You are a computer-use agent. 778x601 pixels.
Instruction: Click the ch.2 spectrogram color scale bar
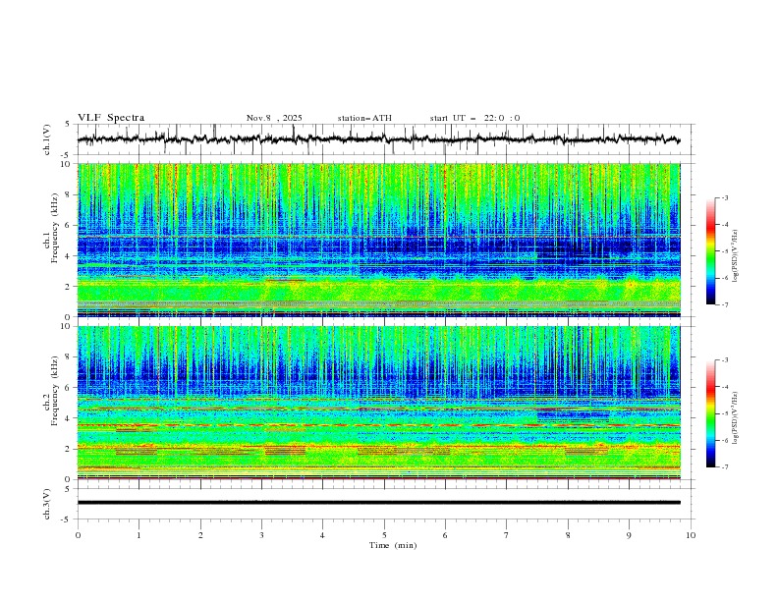[x=710, y=413]
